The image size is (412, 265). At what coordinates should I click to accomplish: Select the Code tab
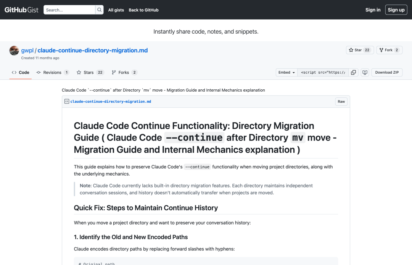pos(21,72)
